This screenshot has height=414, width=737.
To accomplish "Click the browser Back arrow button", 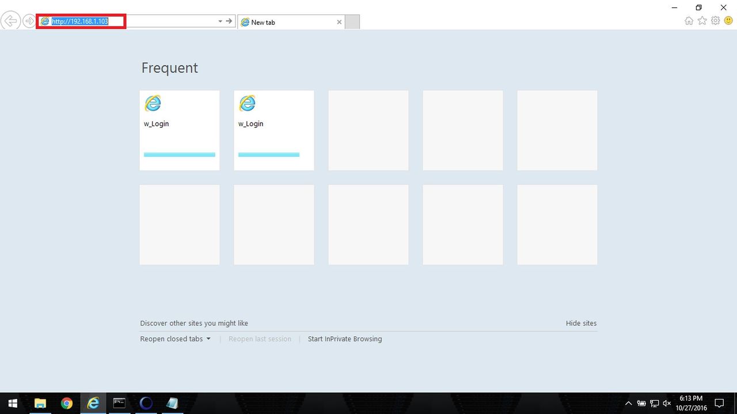I will (x=10, y=21).
